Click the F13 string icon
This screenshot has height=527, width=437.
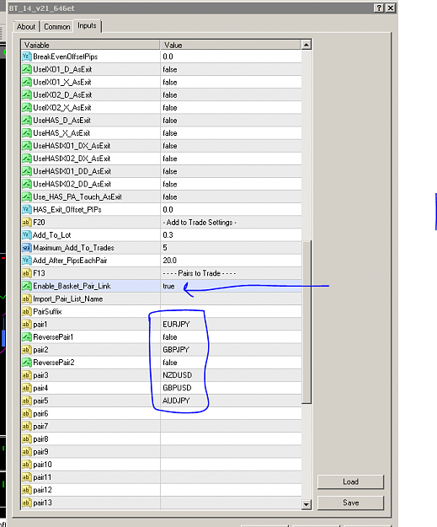(x=26, y=273)
